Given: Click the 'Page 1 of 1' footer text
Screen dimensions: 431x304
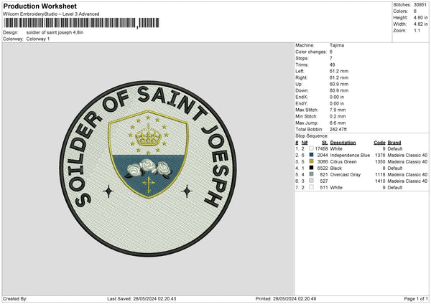Looking at the screenshot, I should pyautogui.click(x=416, y=298).
